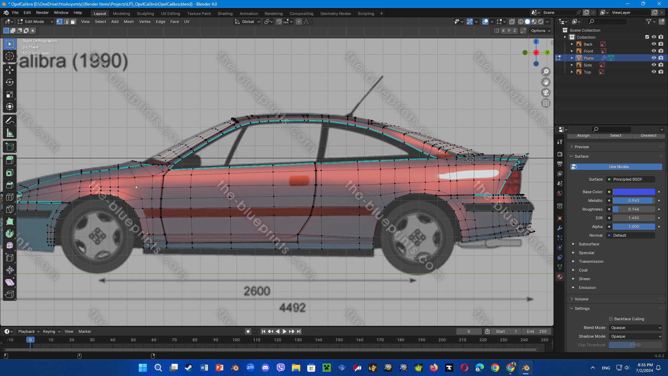The height and width of the screenshot is (376, 668).
Task: Select the Loop Cut tool
Action: (x=10, y=197)
